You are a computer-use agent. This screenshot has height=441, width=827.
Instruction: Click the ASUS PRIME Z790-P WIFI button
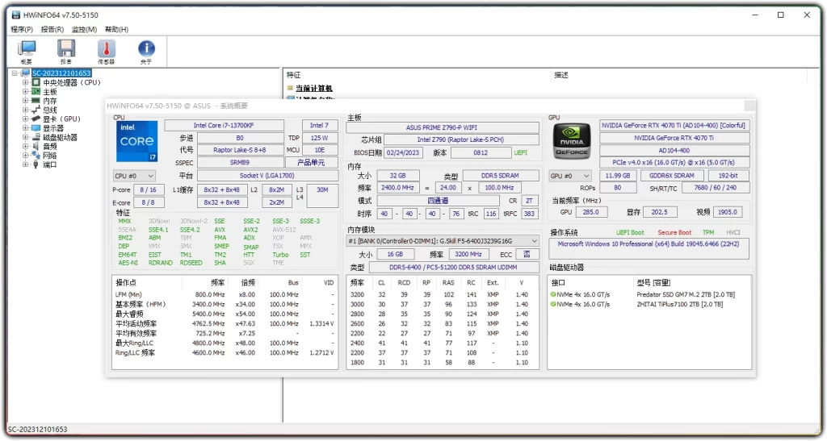click(442, 127)
